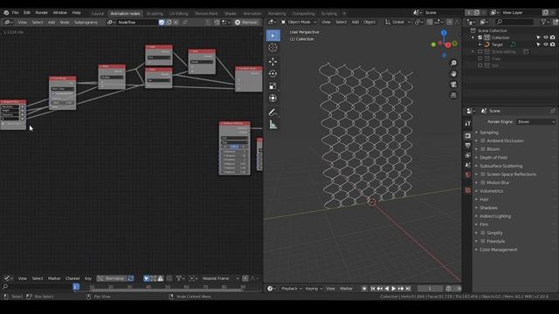The image size is (559, 314).
Task: Open the Texture properties tab icon
Action: (x=468, y=190)
